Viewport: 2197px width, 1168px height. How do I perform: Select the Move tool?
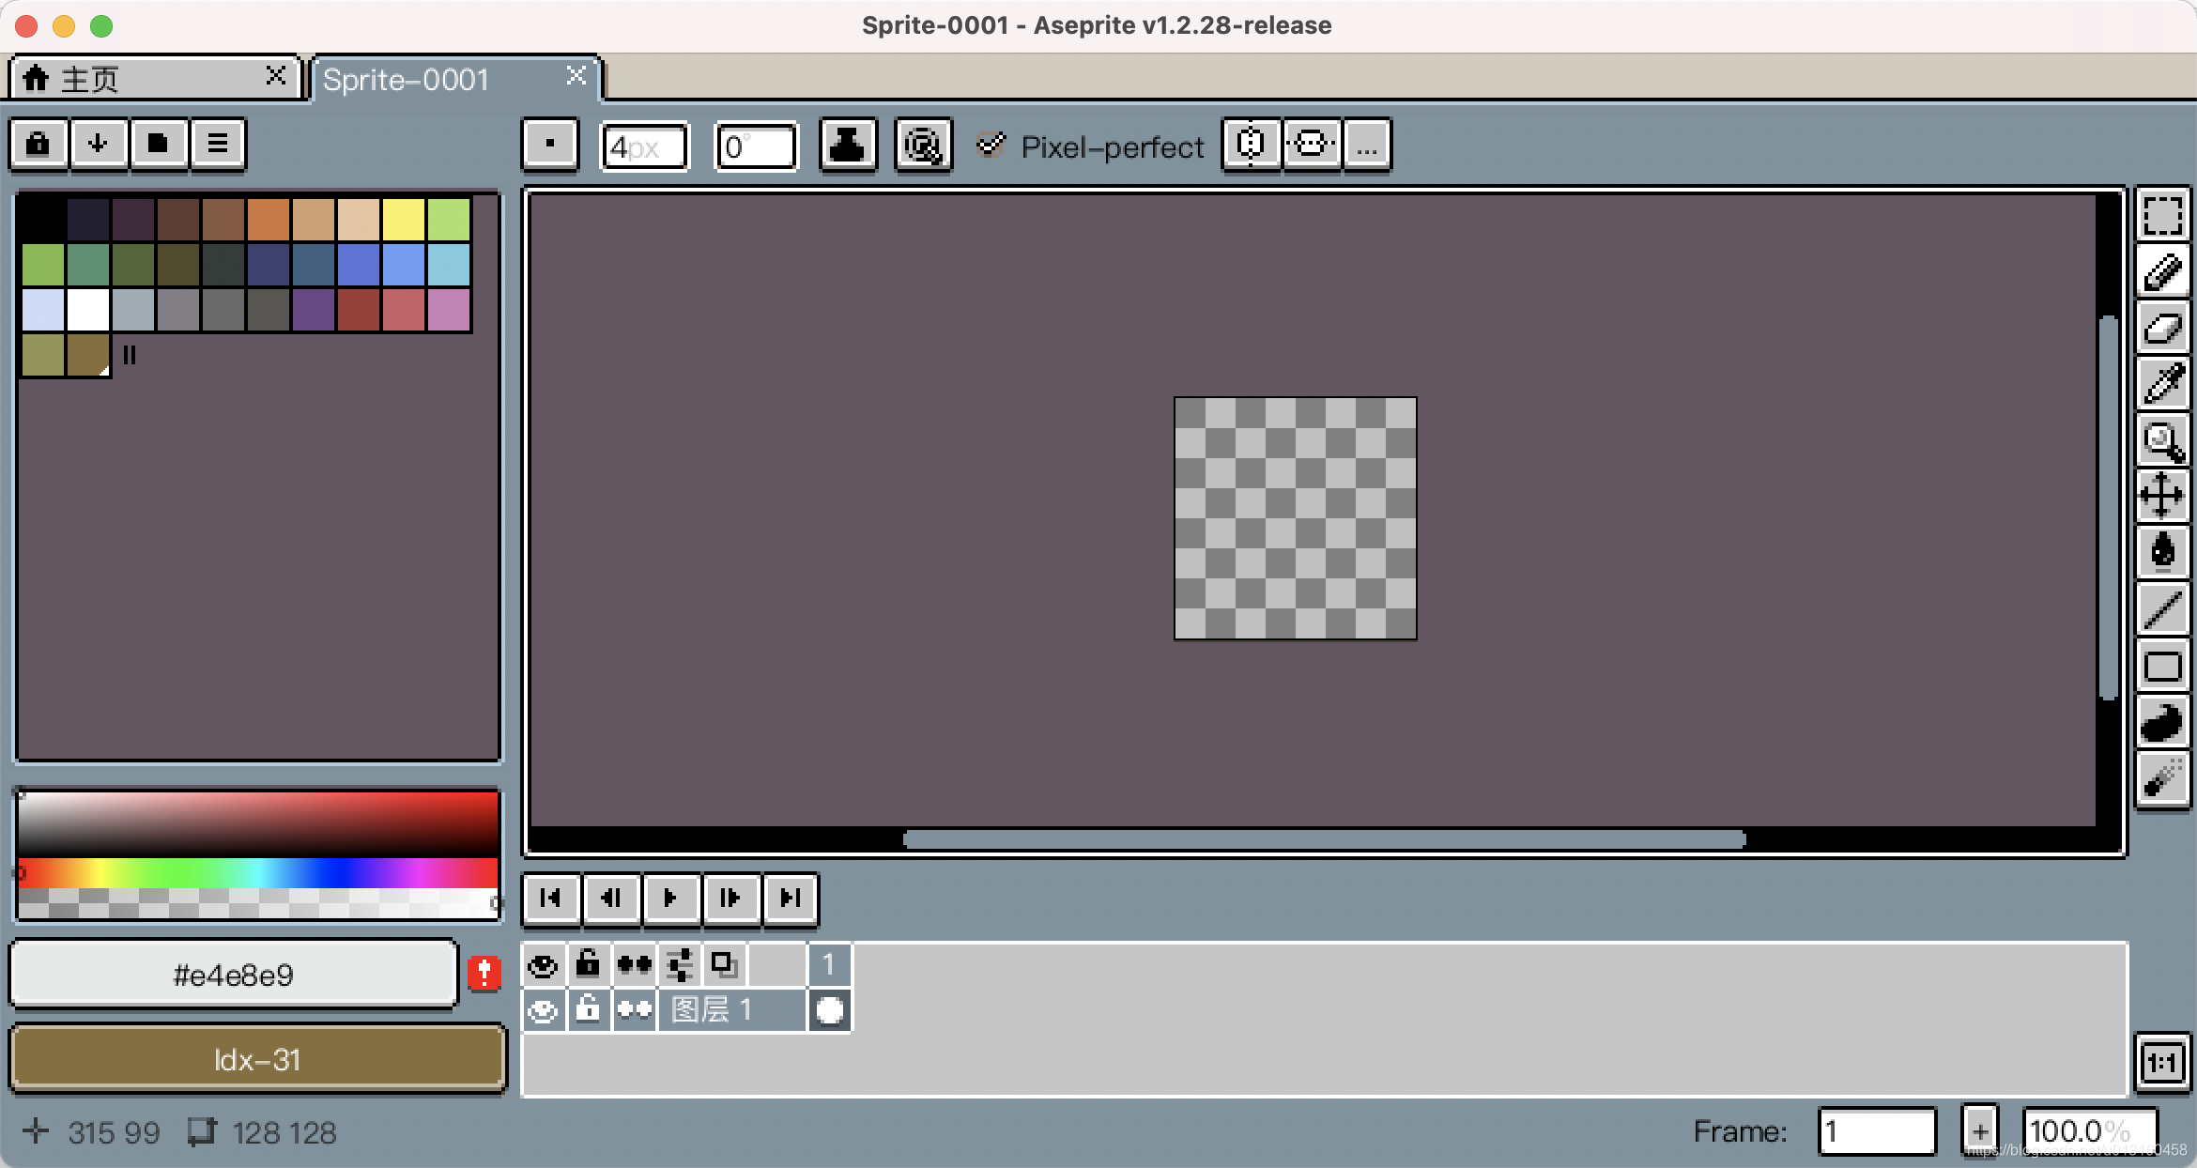click(x=2162, y=496)
